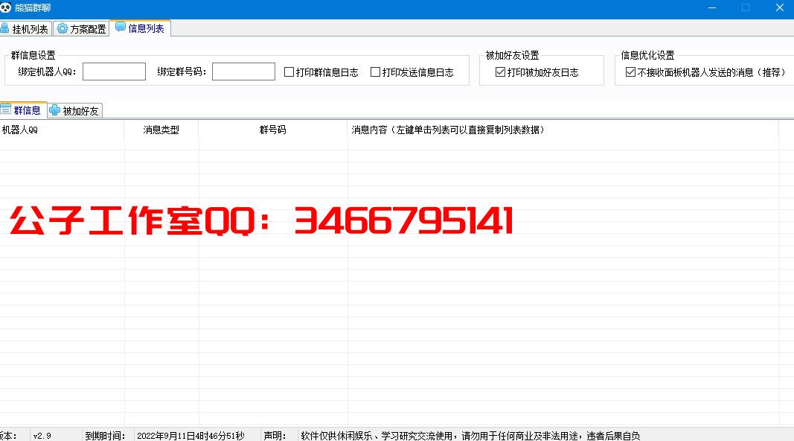Focus the 绑定群号码 input field
The width and height of the screenshot is (794, 441).
coord(243,72)
